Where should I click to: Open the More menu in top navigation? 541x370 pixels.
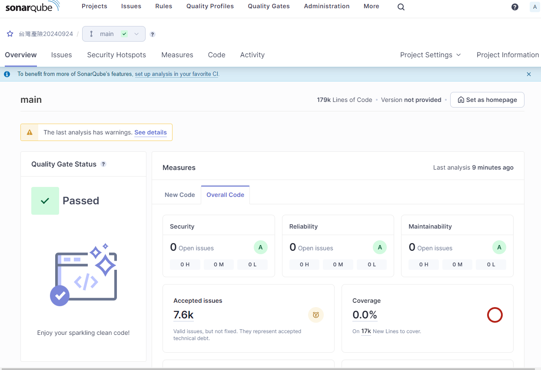click(371, 6)
